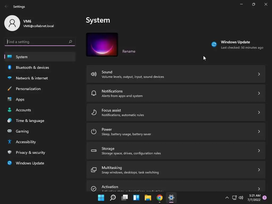The width and height of the screenshot is (272, 204).
Task: Click the VM6 user avatar picture
Action: coord(12,23)
